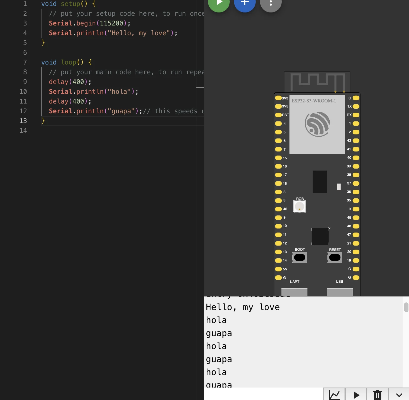The image size is (409, 400).
Task: Click the "void setup() {" line
Action: click(68, 4)
